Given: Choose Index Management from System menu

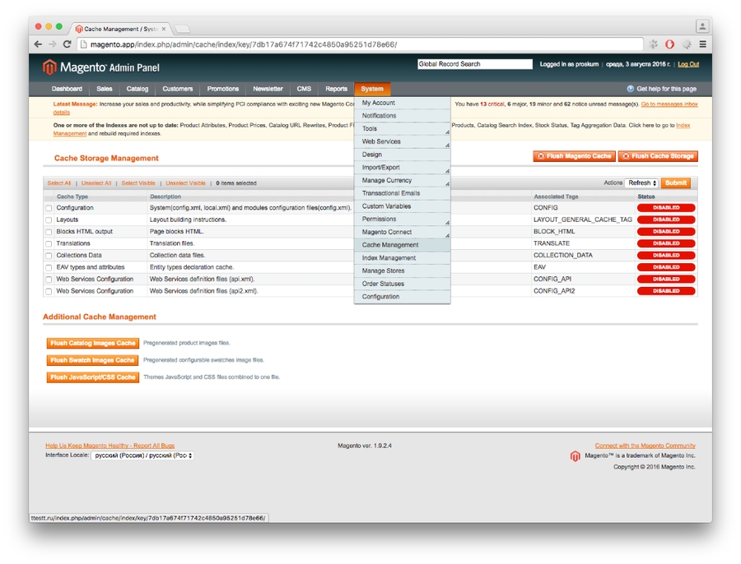Looking at the screenshot, I should 389,258.
